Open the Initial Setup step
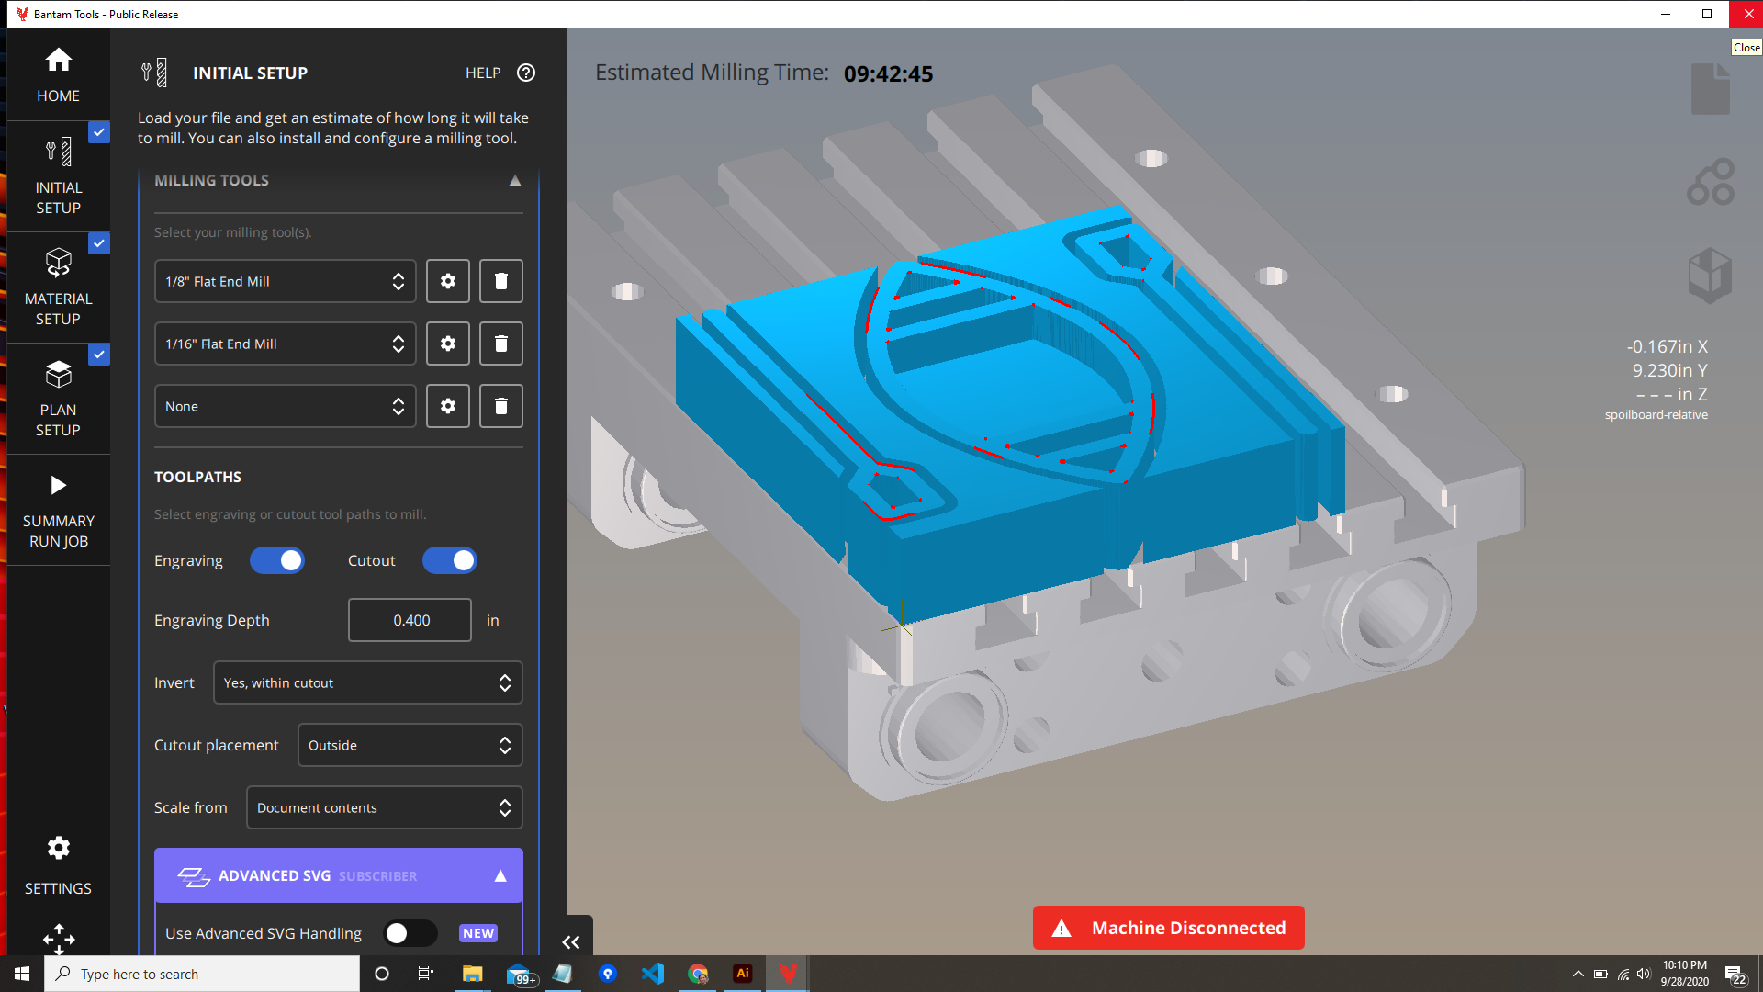The height and width of the screenshot is (992, 1763). tap(58, 177)
